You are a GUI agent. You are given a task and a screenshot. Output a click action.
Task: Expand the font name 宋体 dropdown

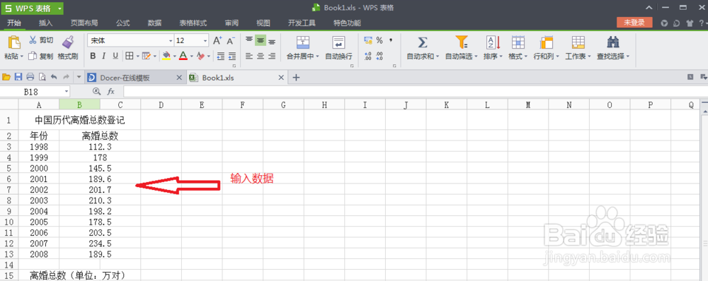pyautogui.click(x=170, y=40)
